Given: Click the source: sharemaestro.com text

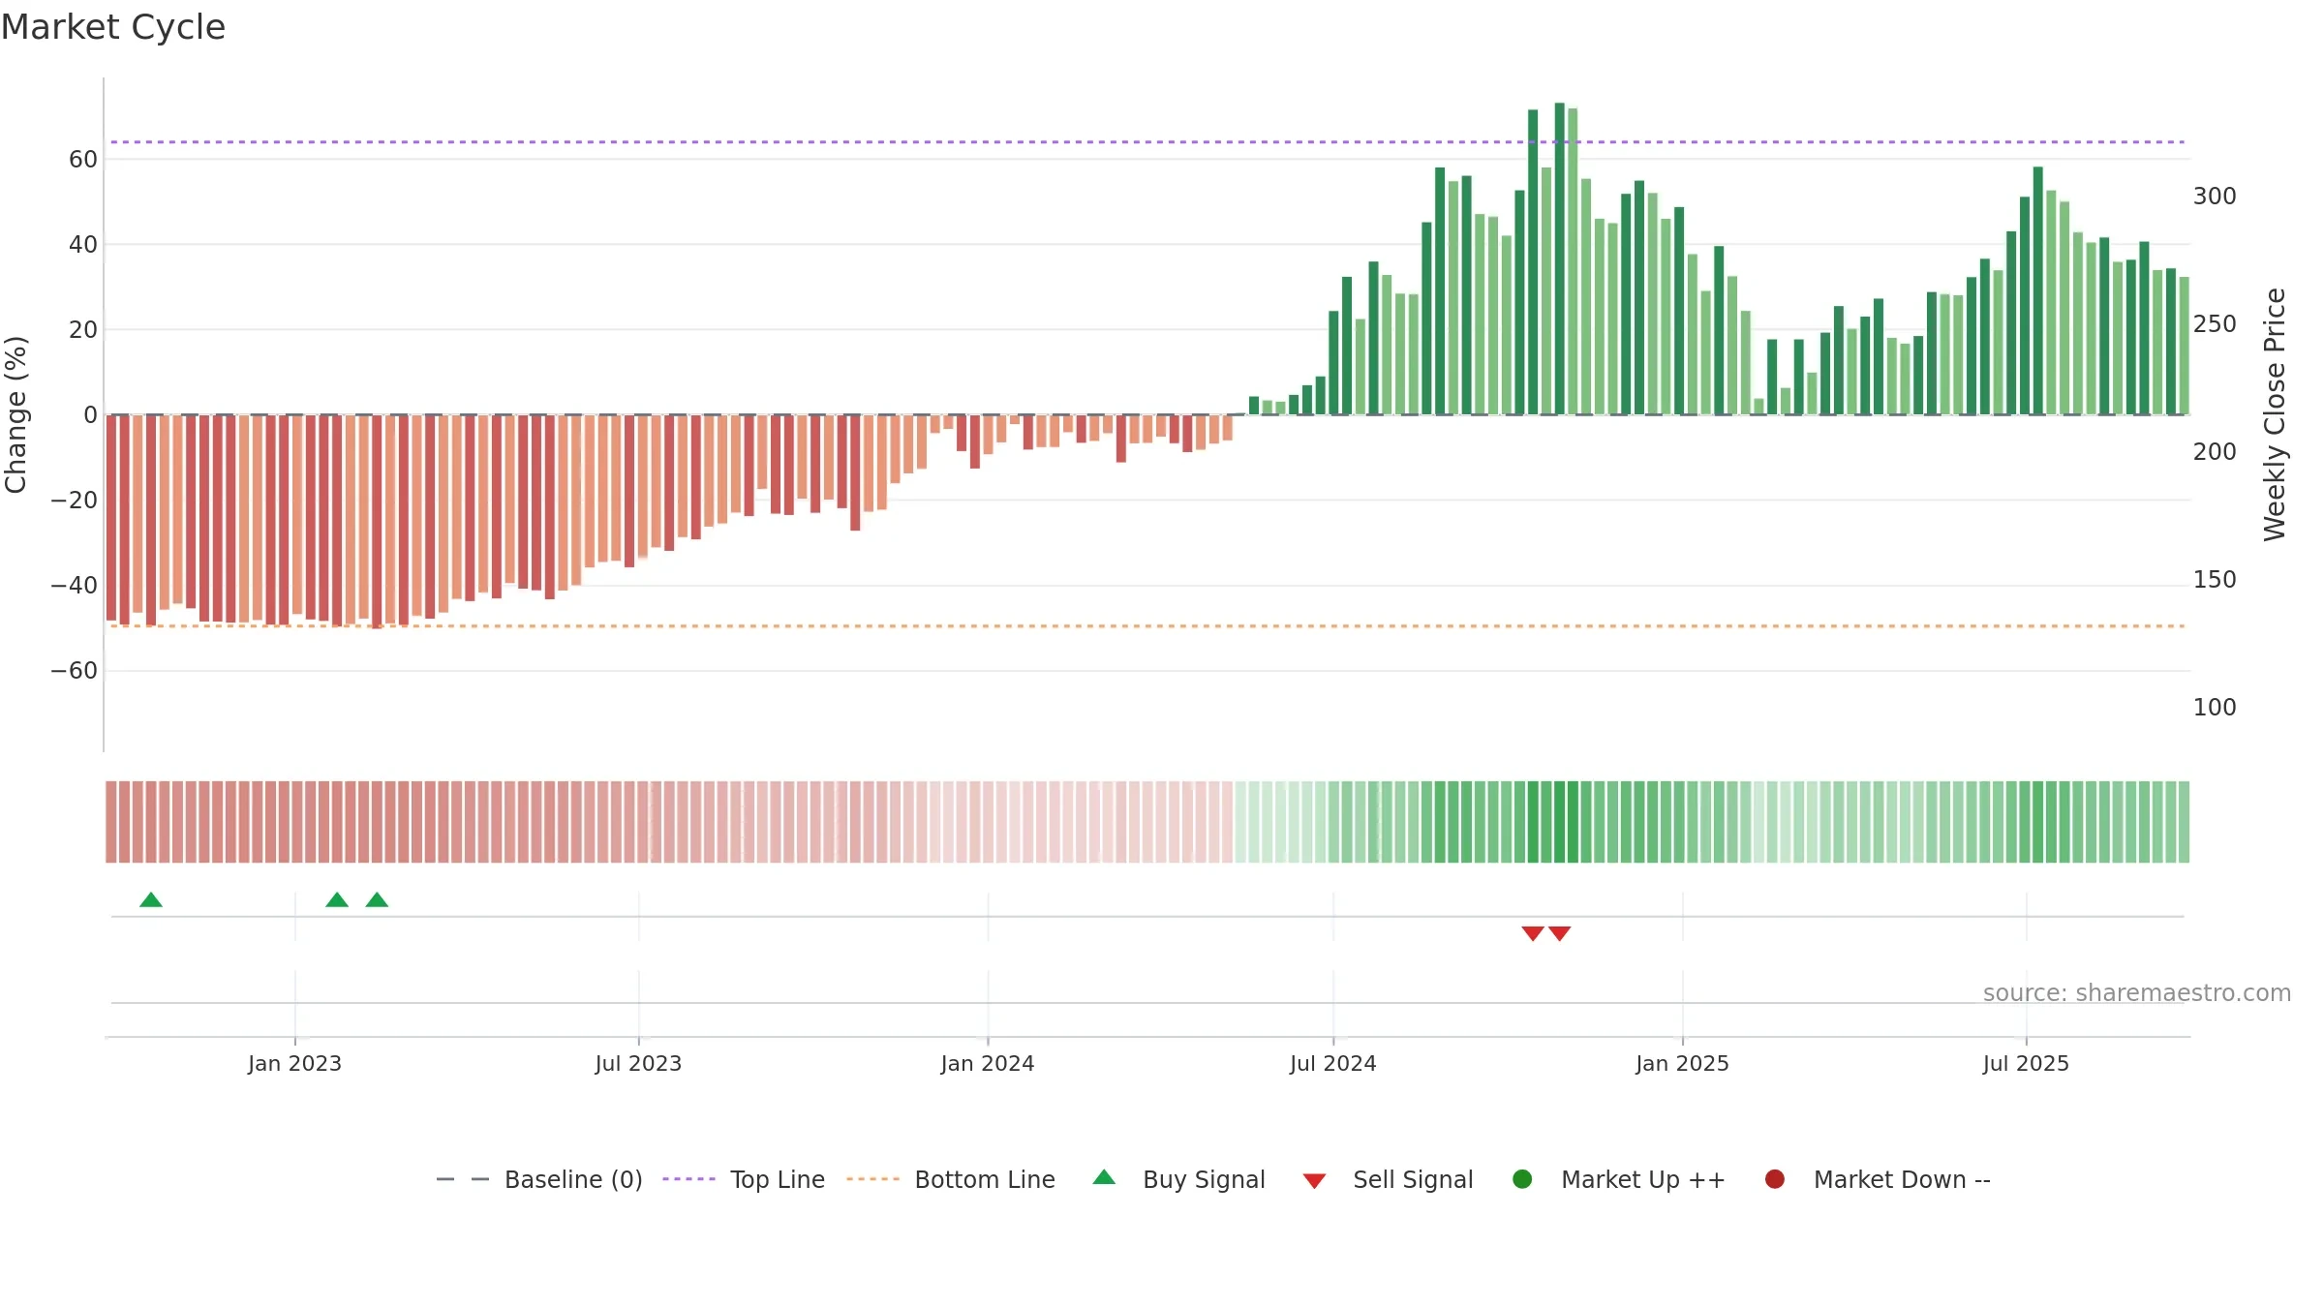Looking at the screenshot, I should 2137,993.
